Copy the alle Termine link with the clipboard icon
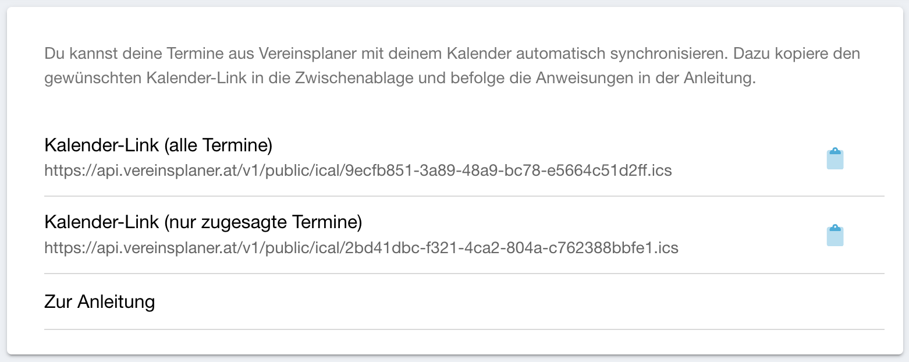909x362 pixels. click(x=835, y=158)
